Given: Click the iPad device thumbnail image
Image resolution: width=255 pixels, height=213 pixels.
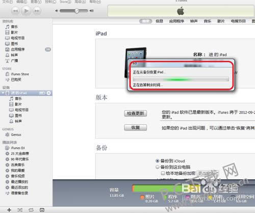Looking at the screenshot, I should point(136,63).
